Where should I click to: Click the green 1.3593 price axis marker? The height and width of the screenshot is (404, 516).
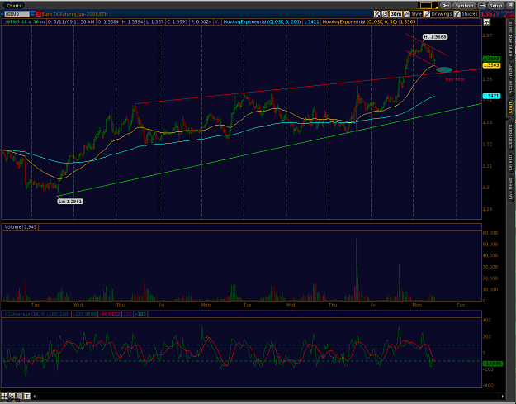pos(491,59)
